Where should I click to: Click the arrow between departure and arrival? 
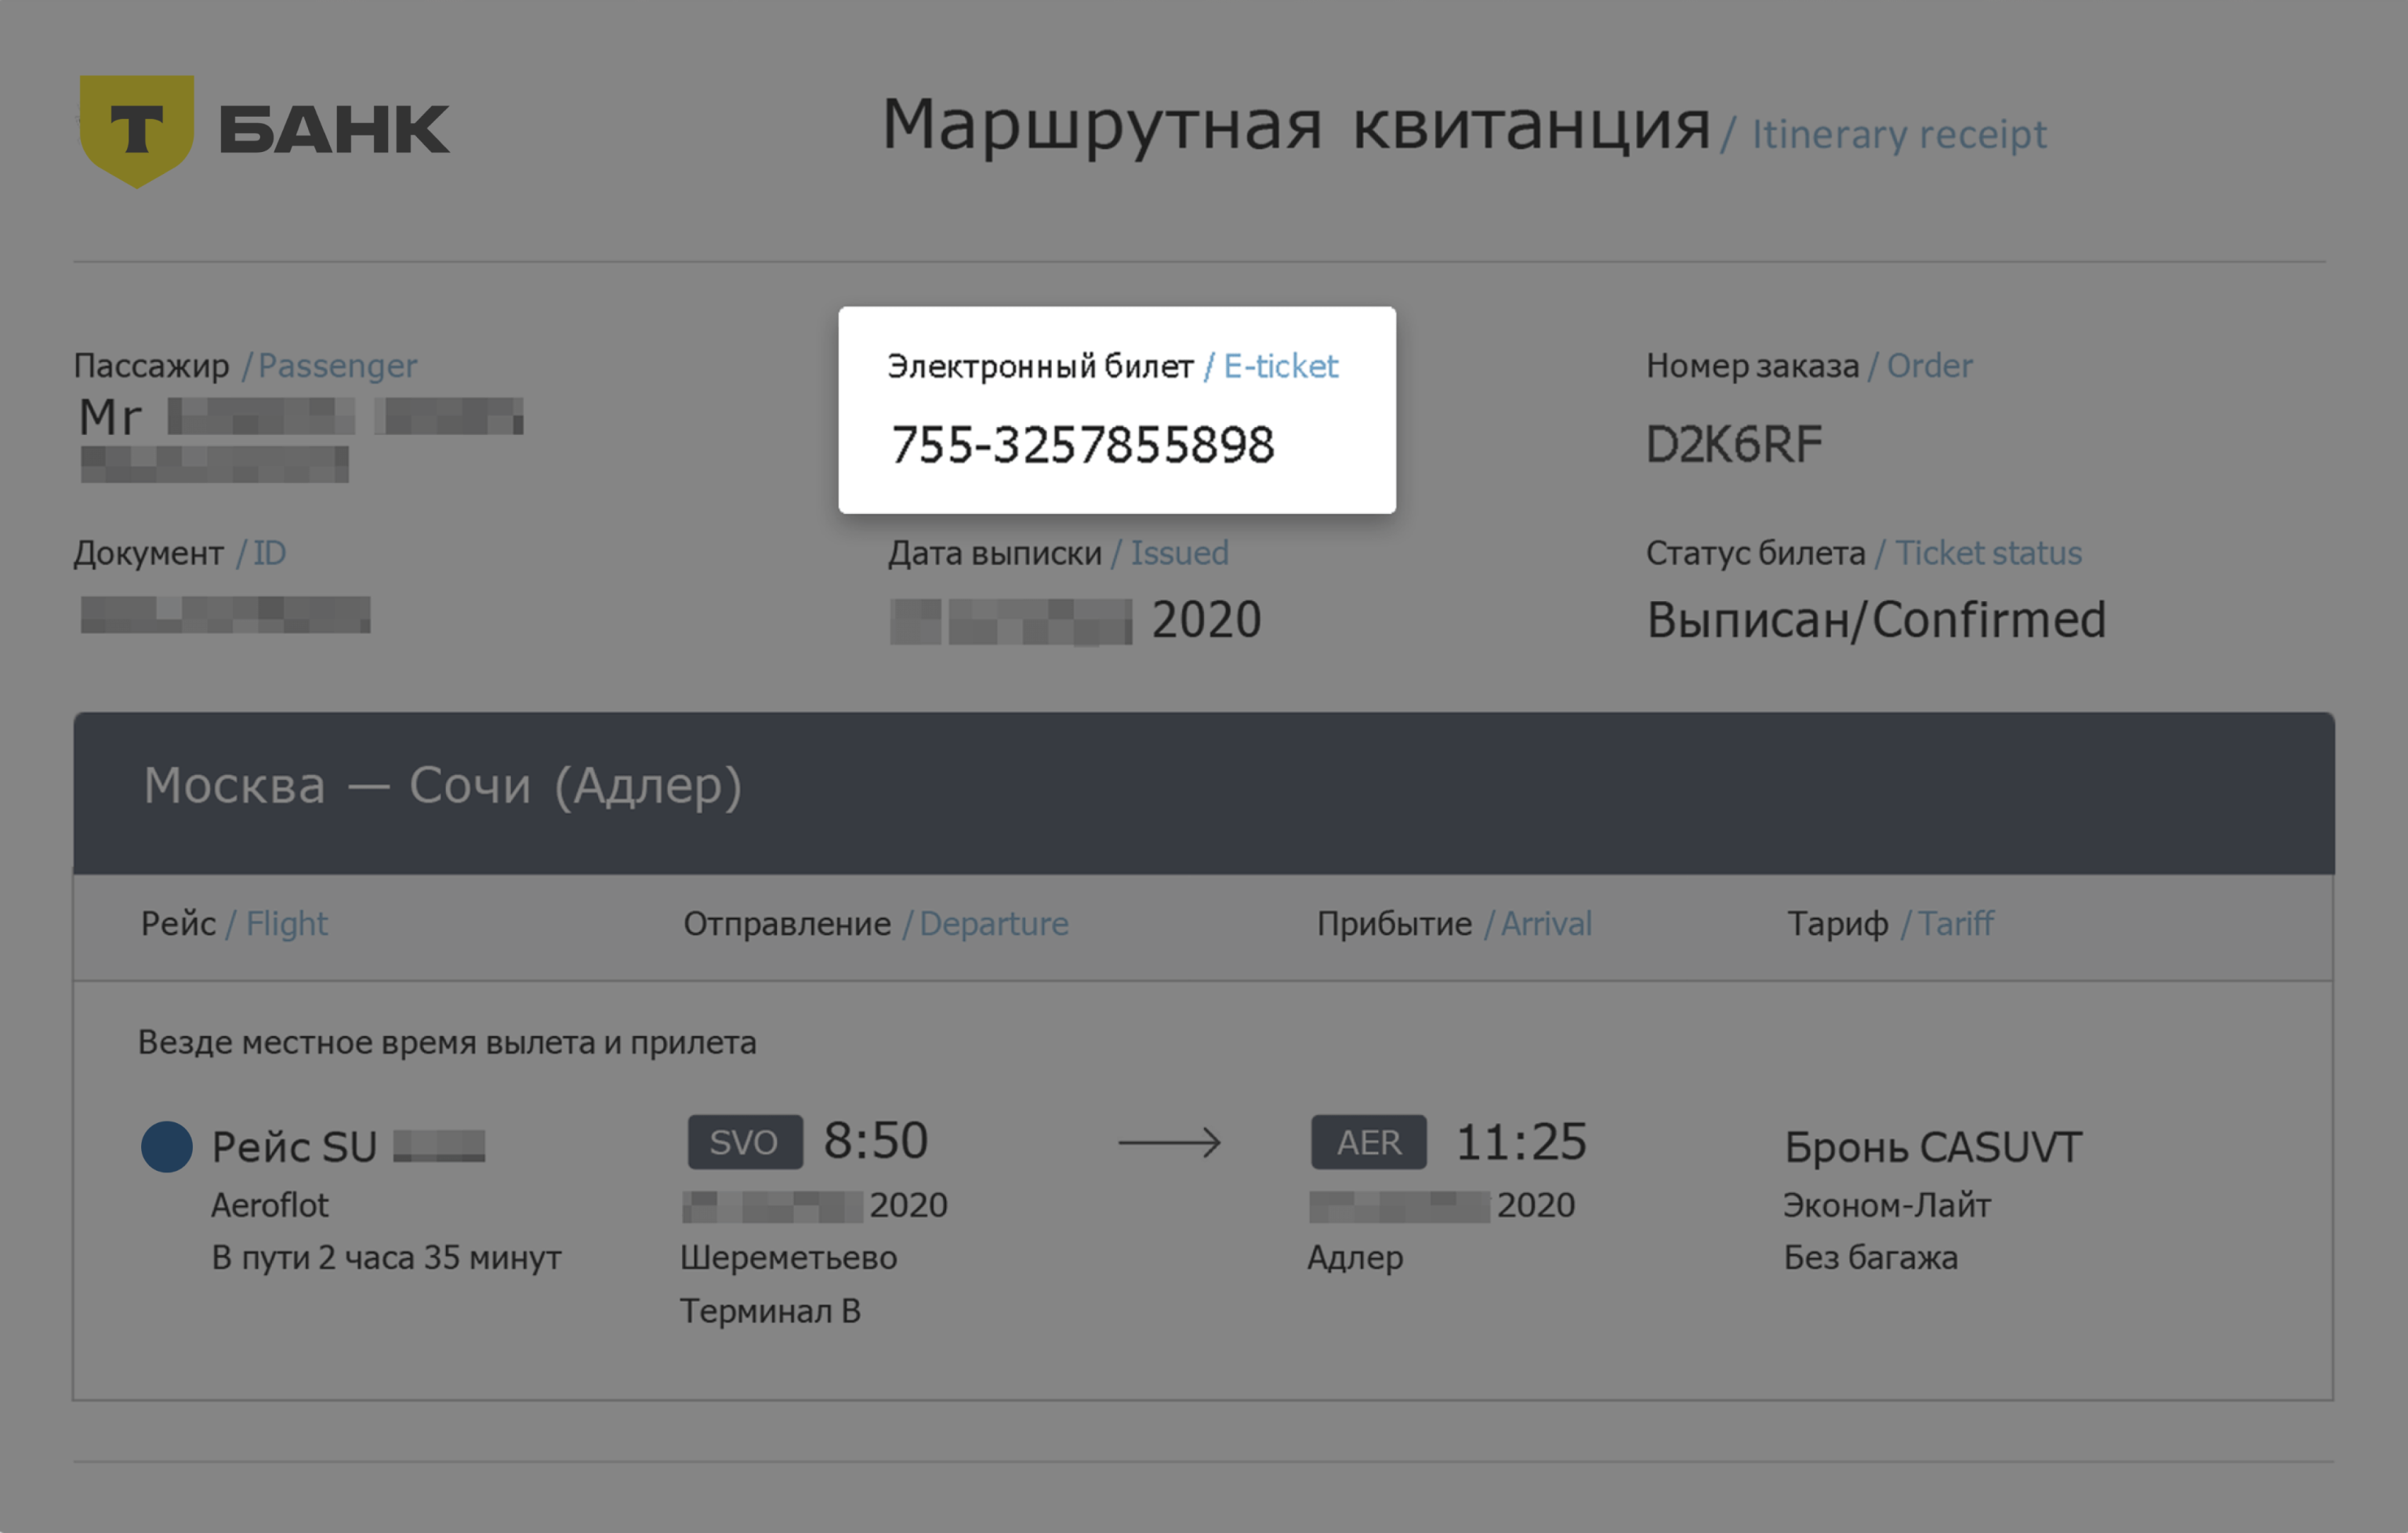tap(1170, 1142)
